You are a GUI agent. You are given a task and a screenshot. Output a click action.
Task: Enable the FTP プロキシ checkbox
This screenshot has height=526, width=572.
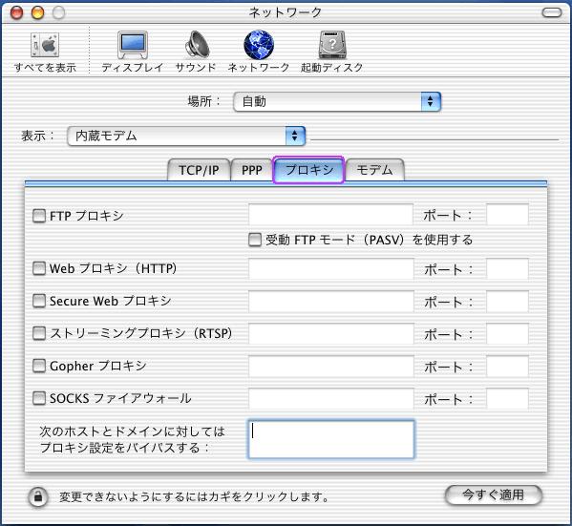[39, 216]
